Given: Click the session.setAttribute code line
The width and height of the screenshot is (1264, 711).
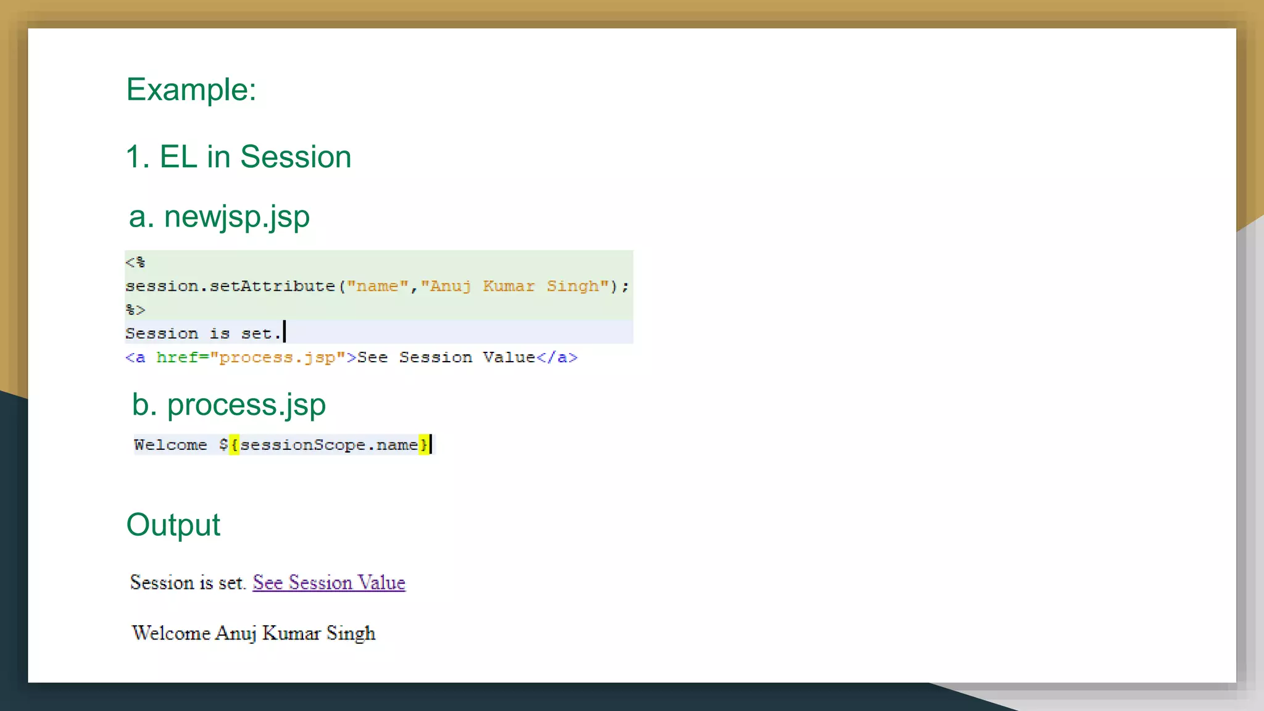Looking at the screenshot, I should click(x=377, y=286).
